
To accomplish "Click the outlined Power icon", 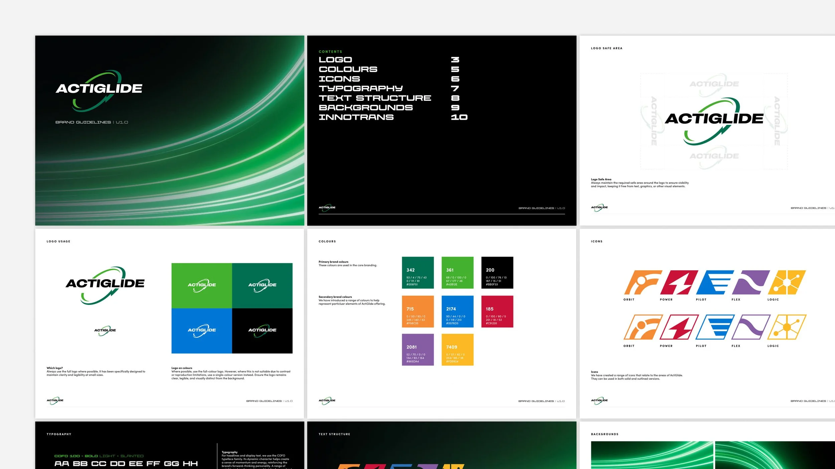I will tap(679, 327).
